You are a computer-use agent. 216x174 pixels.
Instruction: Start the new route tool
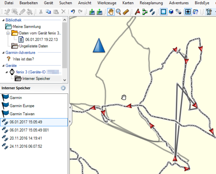click(145, 12)
